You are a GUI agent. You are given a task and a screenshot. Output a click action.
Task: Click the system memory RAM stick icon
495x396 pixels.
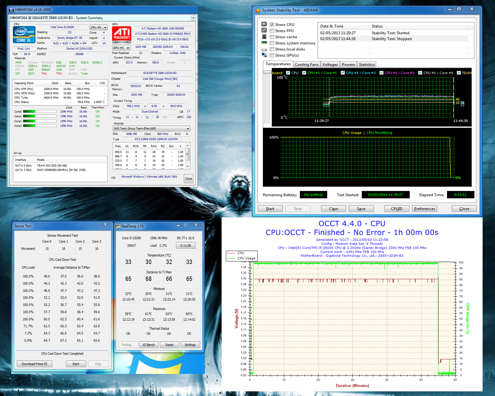(x=264, y=43)
